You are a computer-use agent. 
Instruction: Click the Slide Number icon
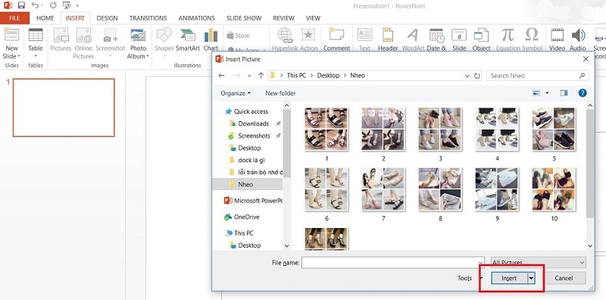(459, 35)
